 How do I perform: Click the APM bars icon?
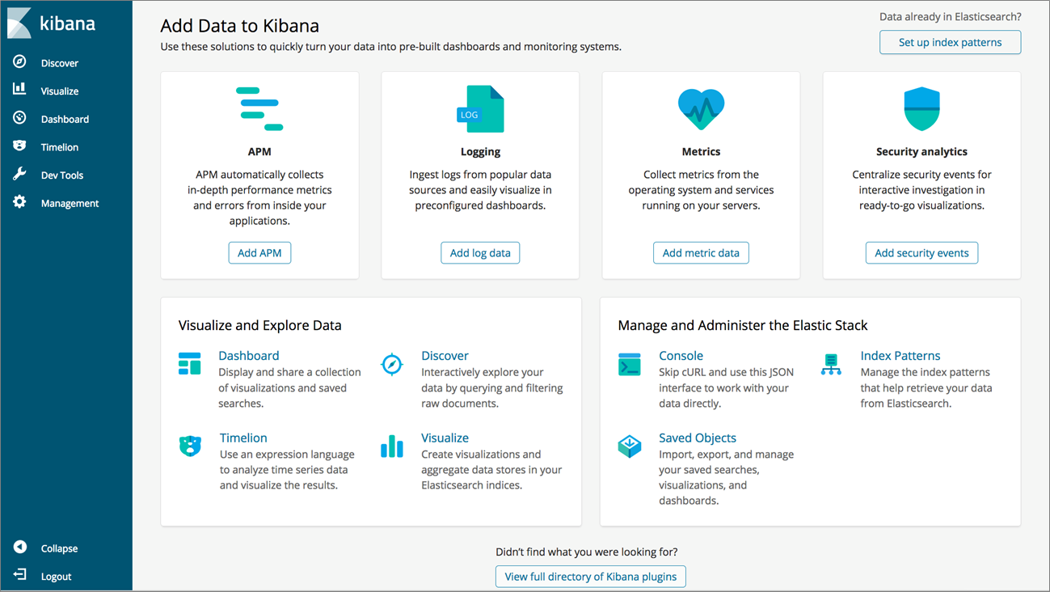259,106
